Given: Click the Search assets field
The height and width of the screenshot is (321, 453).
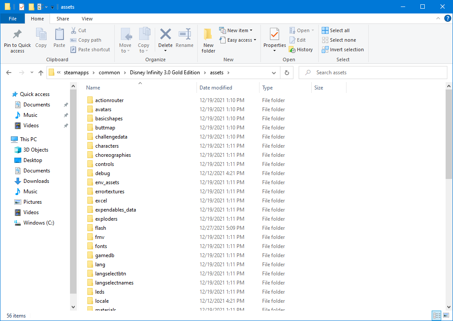Looking at the screenshot, I should [x=373, y=73].
